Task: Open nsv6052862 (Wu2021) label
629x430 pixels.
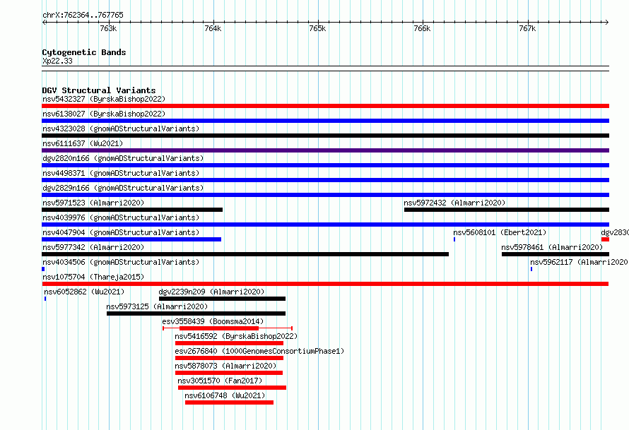Action: click(84, 292)
